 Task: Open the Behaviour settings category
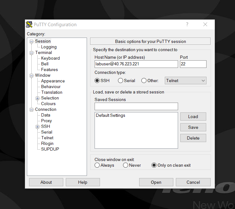pyautogui.click(x=51, y=87)
